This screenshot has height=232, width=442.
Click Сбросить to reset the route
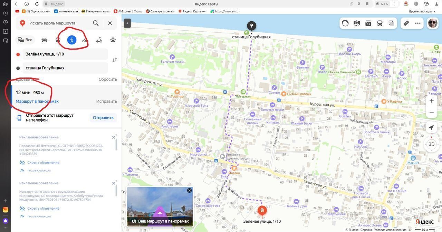pos(108,79)
